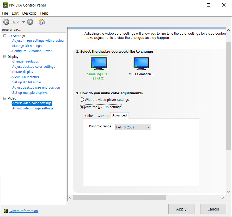Image resolution: width=232 pixels, height=217 pixels.
Task: Click the horizontal scrollbar right arrow
Action: (223, 198)
